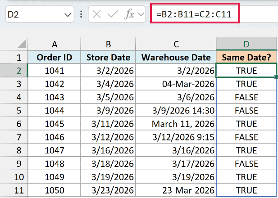This screenshot has height=198, width=278.
Task: Select the TRUE result in row 2
Action: tap(246, 71)
